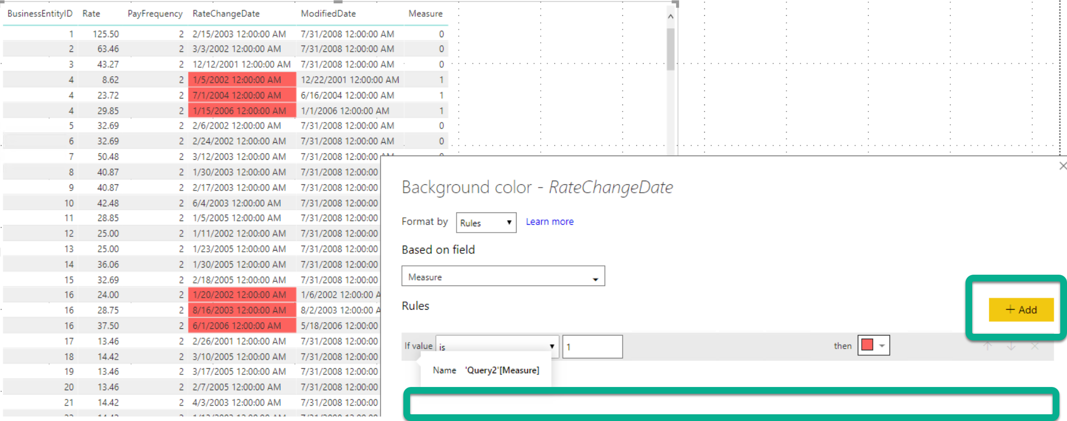Move rule down with arrow icon

pyautogui.click(x=1011, y=346)
